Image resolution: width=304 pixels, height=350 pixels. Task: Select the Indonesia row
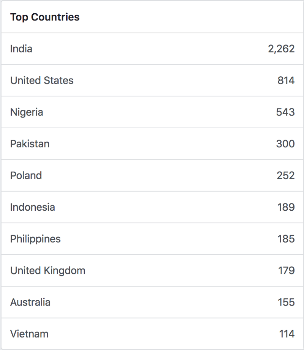(32, 207)
